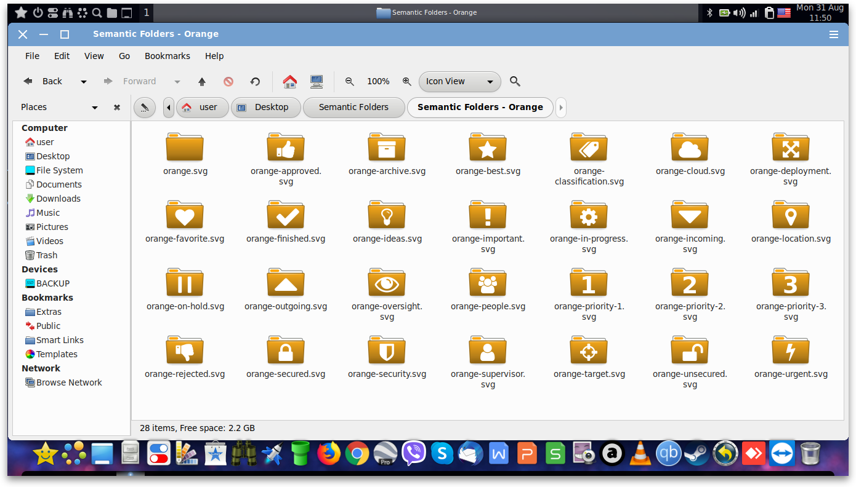Open the Icon View mode dropdown
This screenshot has height=487, width=856.
pyautogui.click(x=460, y=81)
